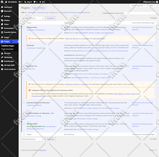Image resolution: width=159 pixels, height=157 pixels.
Task: Open updates indicator showing 2
Action: click(x=20, y=2)
